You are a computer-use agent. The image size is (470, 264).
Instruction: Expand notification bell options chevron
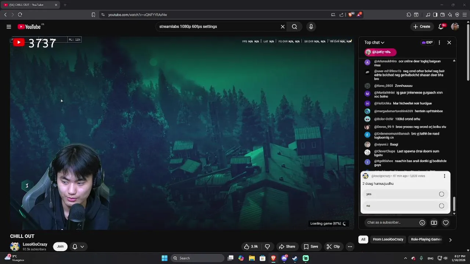click(x=82, y=246)
